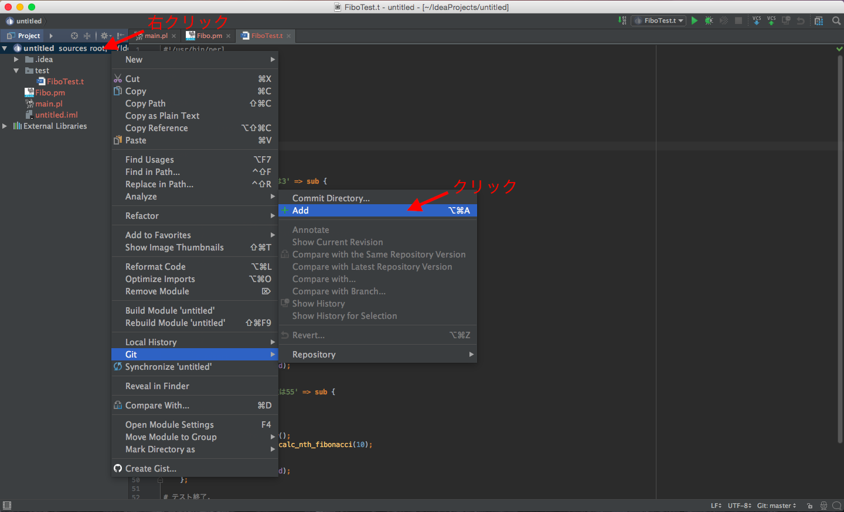Expand the .idea folder in project tree
The image size is (844, 512).
click(16, 60)
